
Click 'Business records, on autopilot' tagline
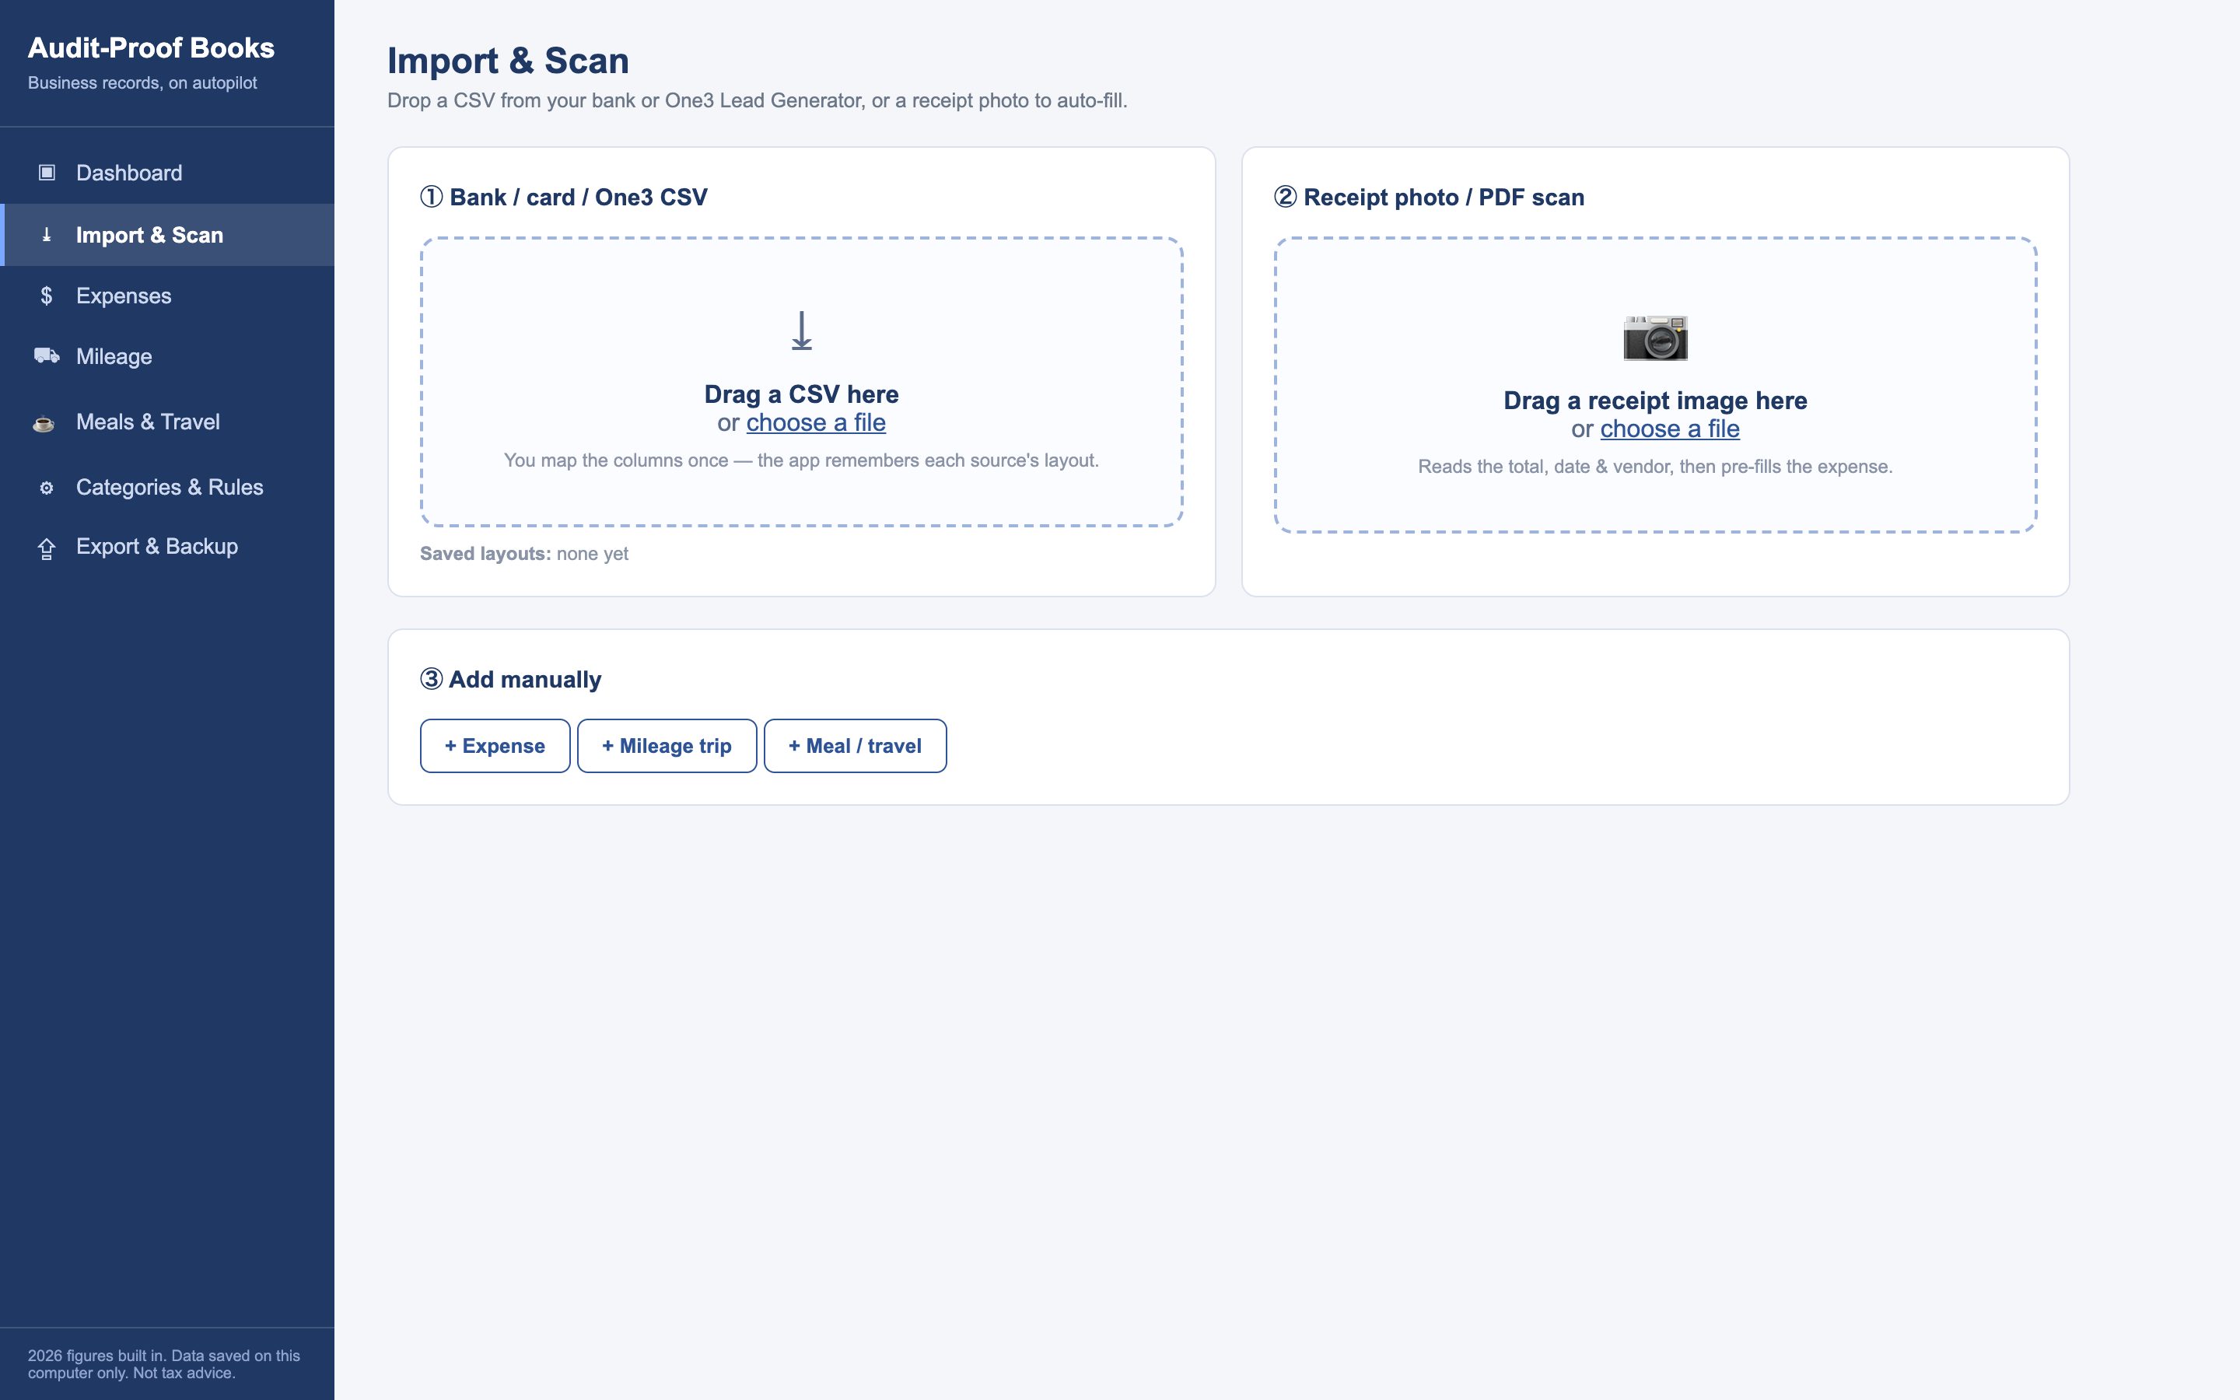[x=142, y=83]
